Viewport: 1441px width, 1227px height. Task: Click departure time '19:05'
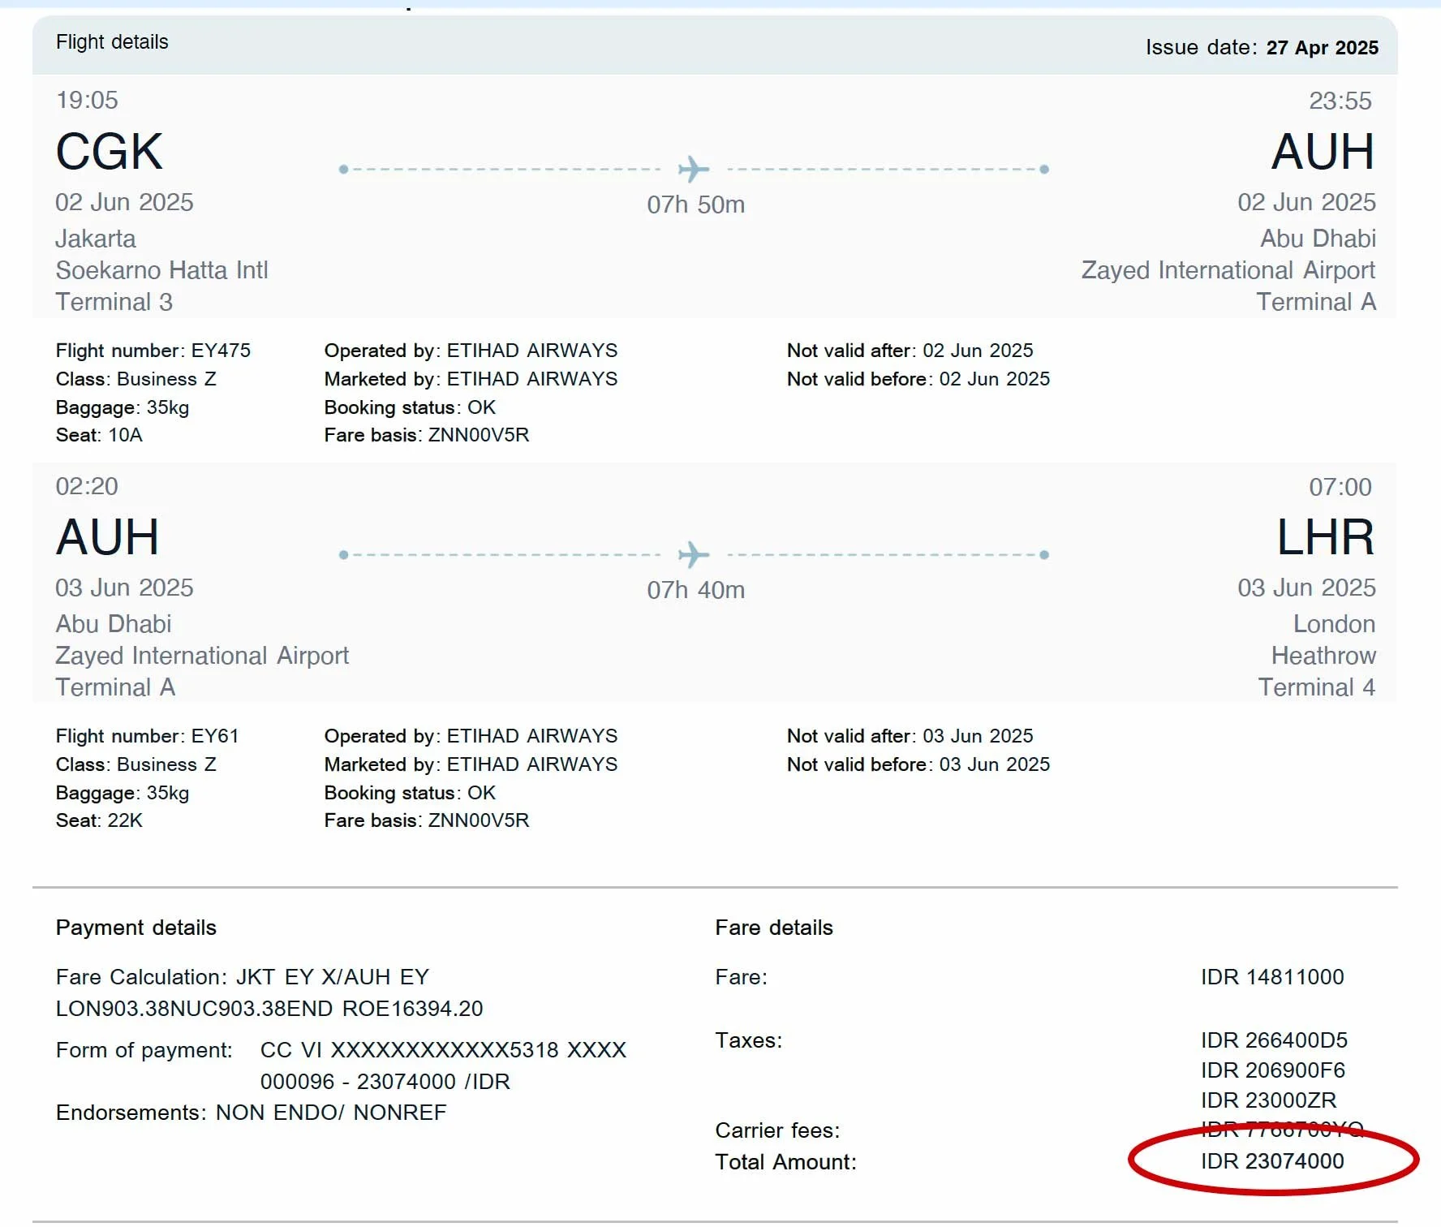pos(87,101)
